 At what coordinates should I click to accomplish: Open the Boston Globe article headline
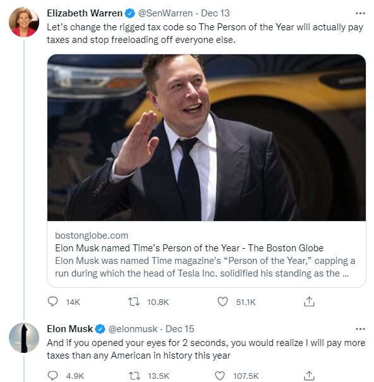[x=189, y=248]
